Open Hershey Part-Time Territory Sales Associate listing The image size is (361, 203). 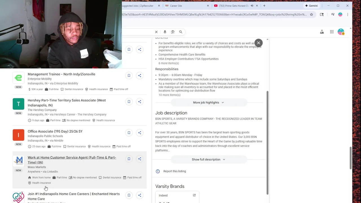point(67,103)
